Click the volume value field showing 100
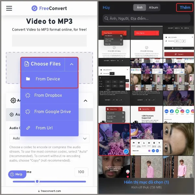Viewport: 195px width, 195px height. (81, 172)
